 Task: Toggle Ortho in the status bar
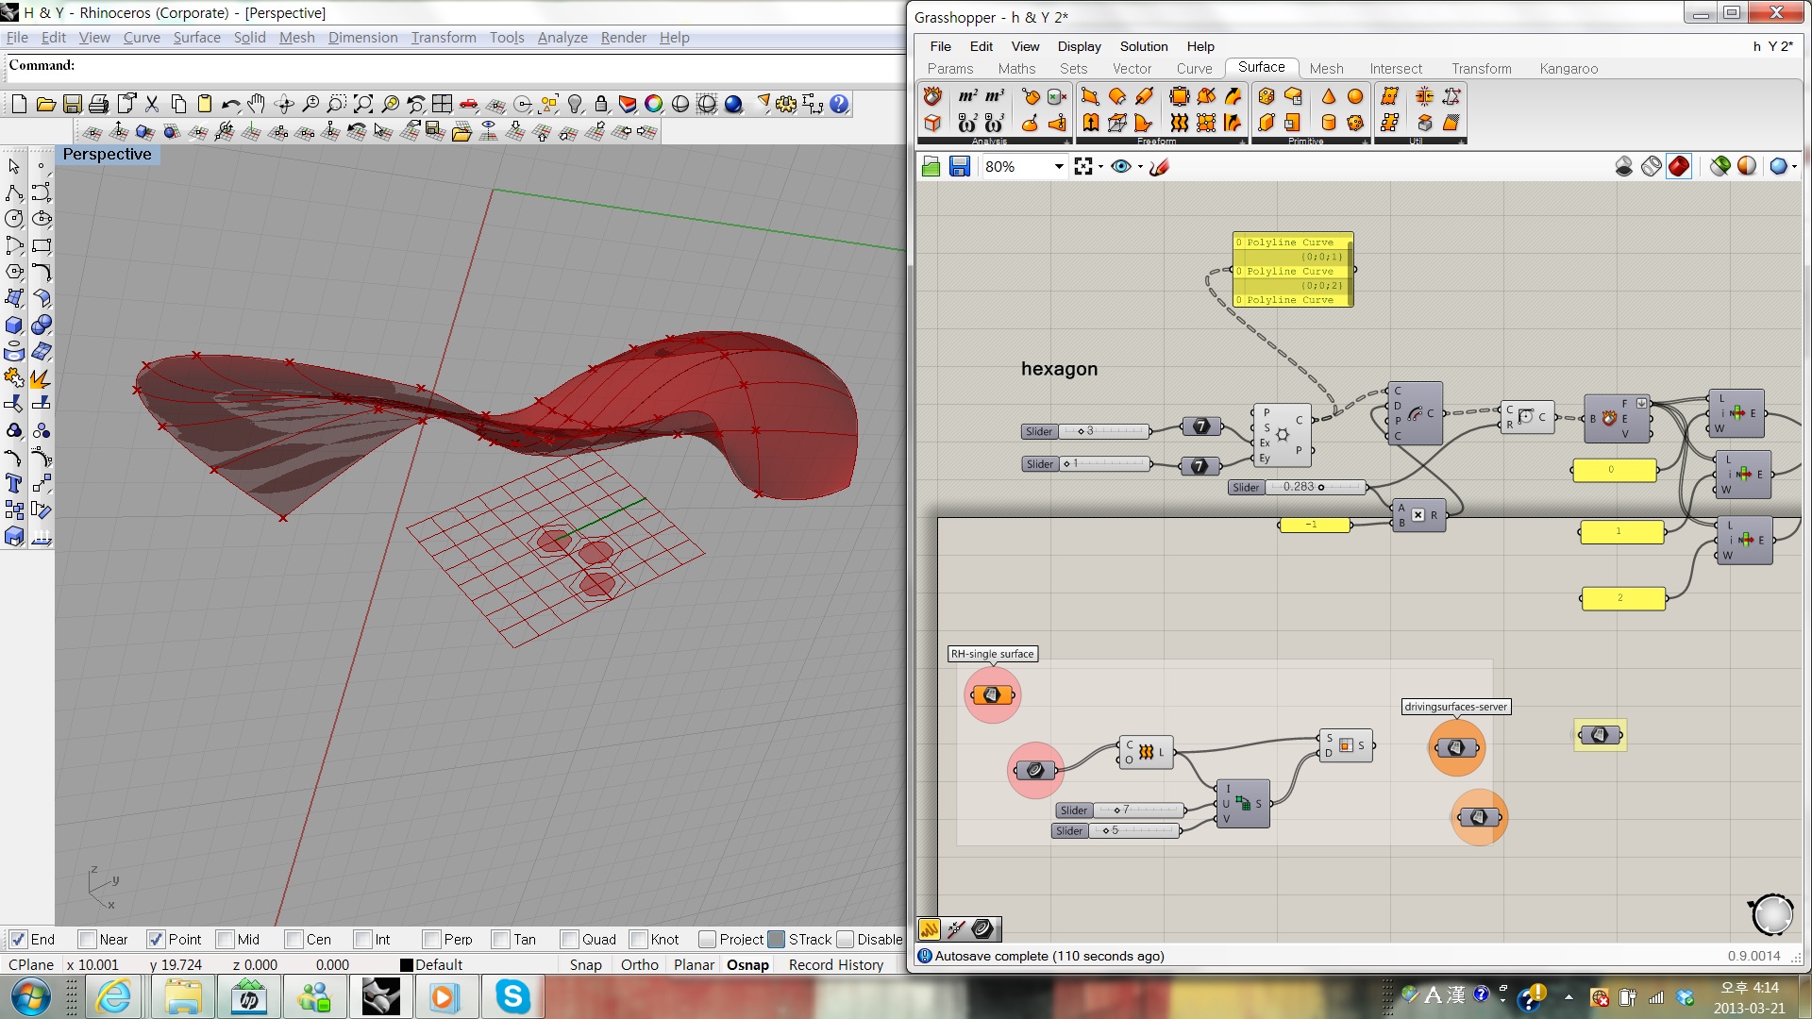pyautogui.click(x=639, y=964)
